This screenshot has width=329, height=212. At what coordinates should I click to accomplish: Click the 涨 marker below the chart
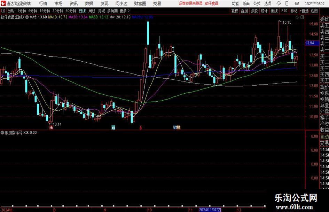pos(51,127)
